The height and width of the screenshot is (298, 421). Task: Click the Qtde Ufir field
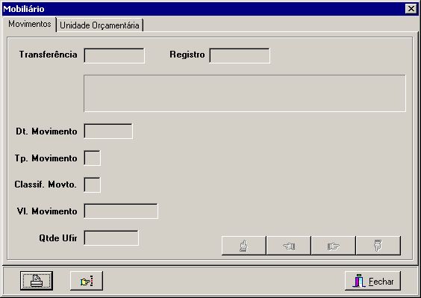coord(111,238)
